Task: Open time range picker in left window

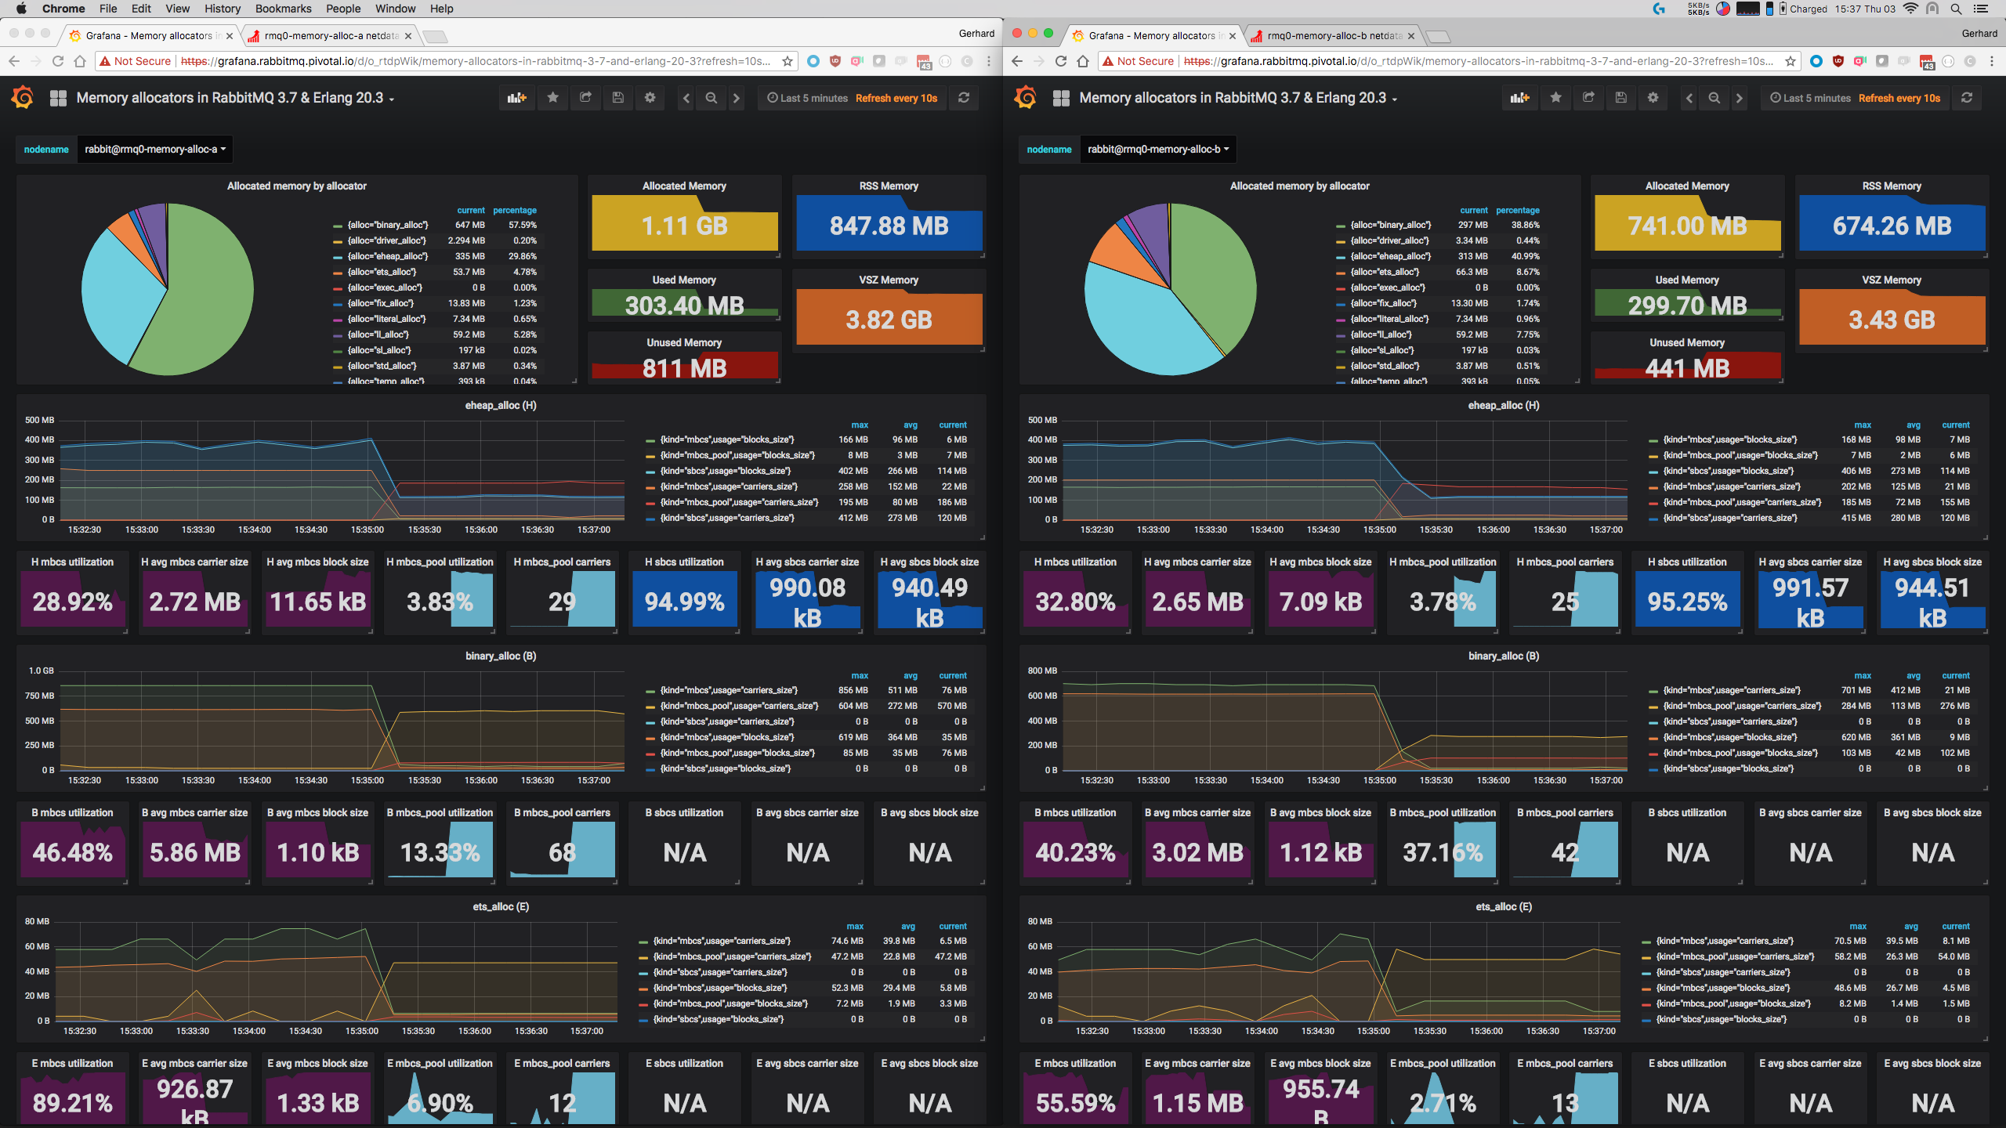Action: (852, 98)
